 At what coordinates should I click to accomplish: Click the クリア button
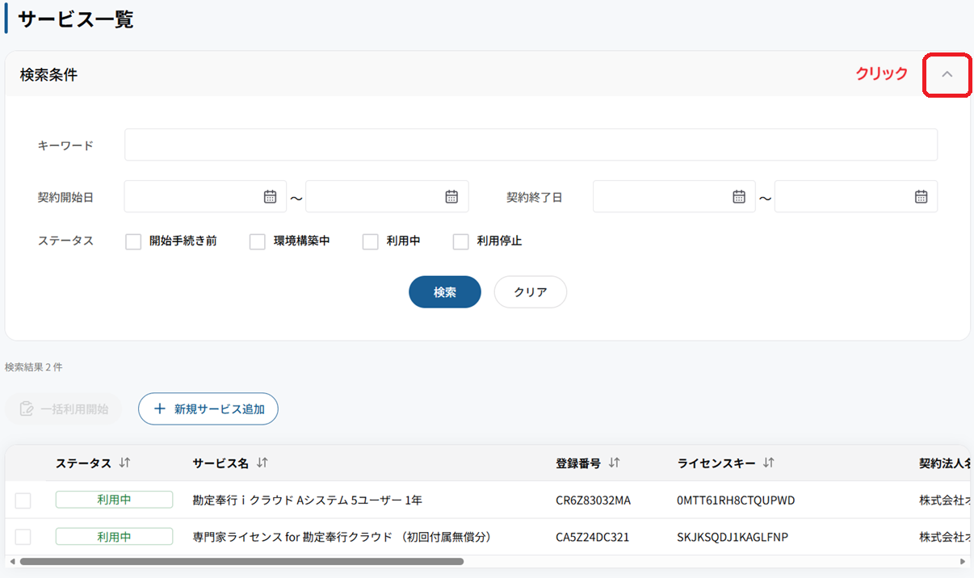point(531,292)
